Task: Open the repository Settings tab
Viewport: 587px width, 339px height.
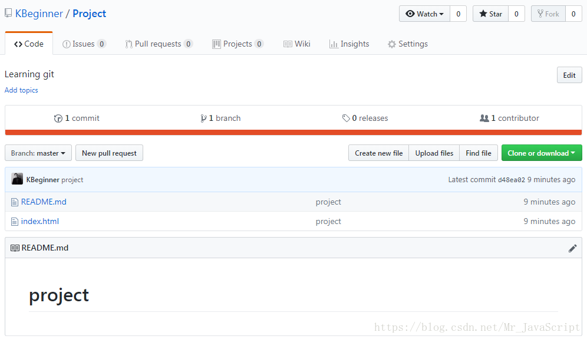Action: coord(408,44)
